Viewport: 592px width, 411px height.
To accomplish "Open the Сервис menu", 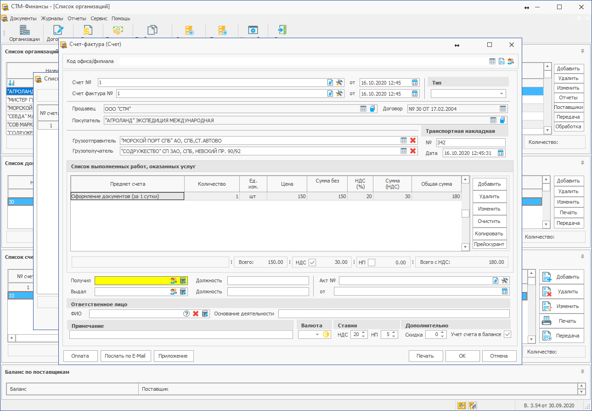I will pos(99,18).
